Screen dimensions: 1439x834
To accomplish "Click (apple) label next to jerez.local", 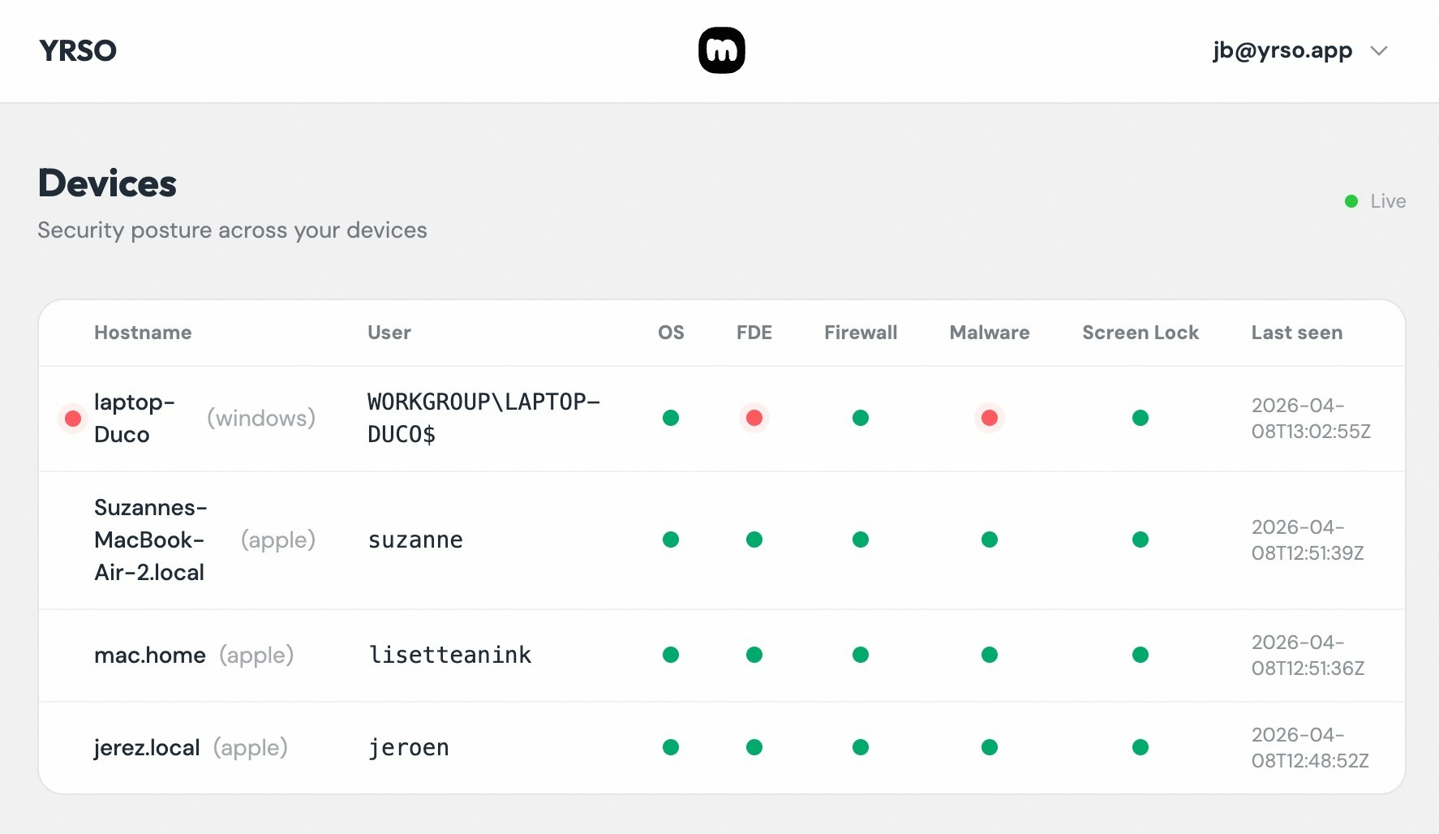I will coord(251,748).
